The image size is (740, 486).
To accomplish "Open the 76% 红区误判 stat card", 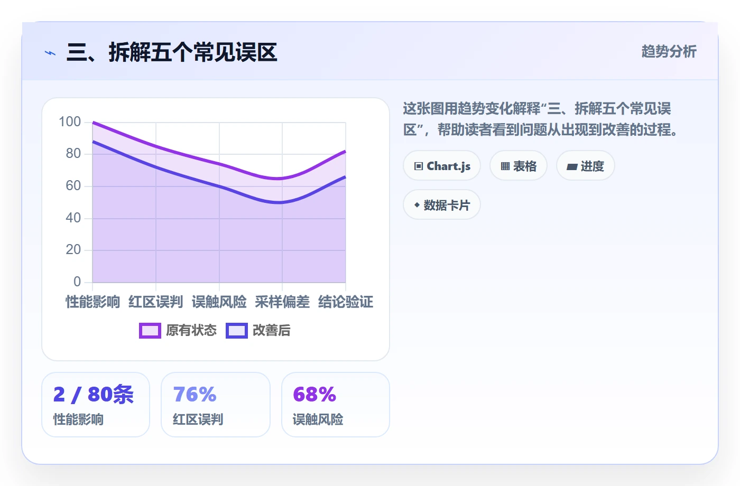I will 216,405.
